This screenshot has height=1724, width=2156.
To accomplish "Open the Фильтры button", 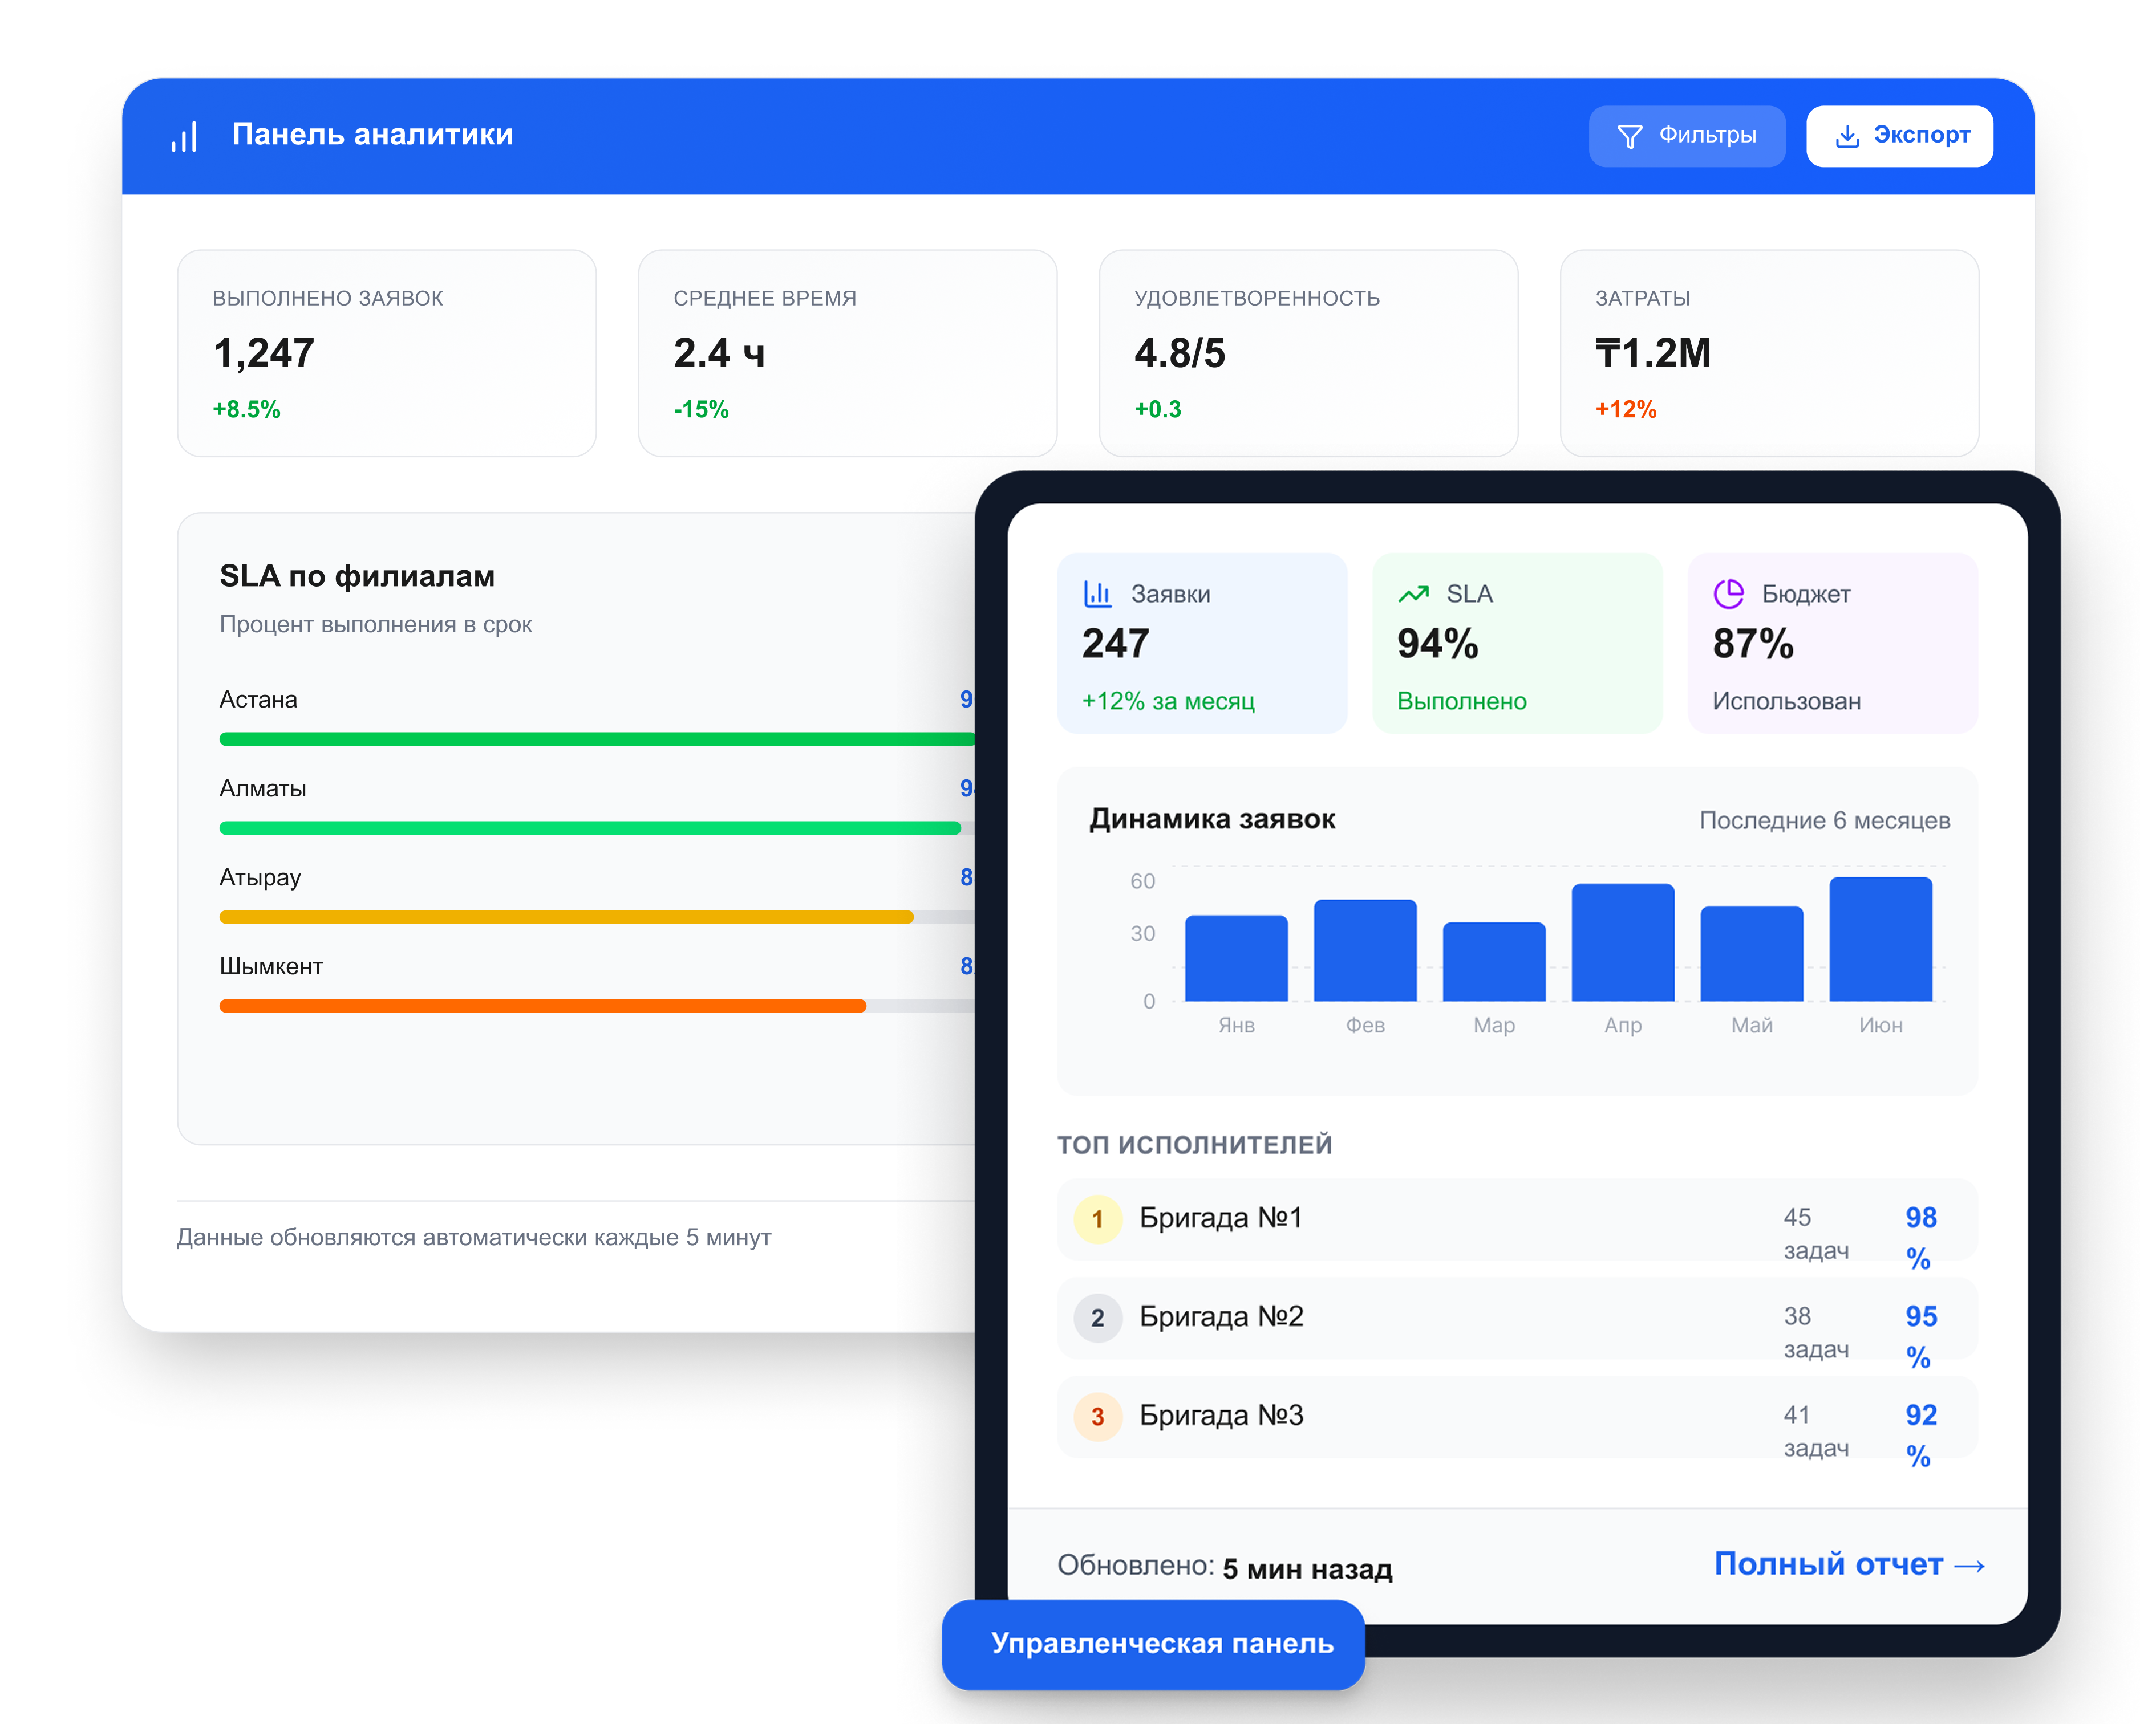I will (1686, 136).
